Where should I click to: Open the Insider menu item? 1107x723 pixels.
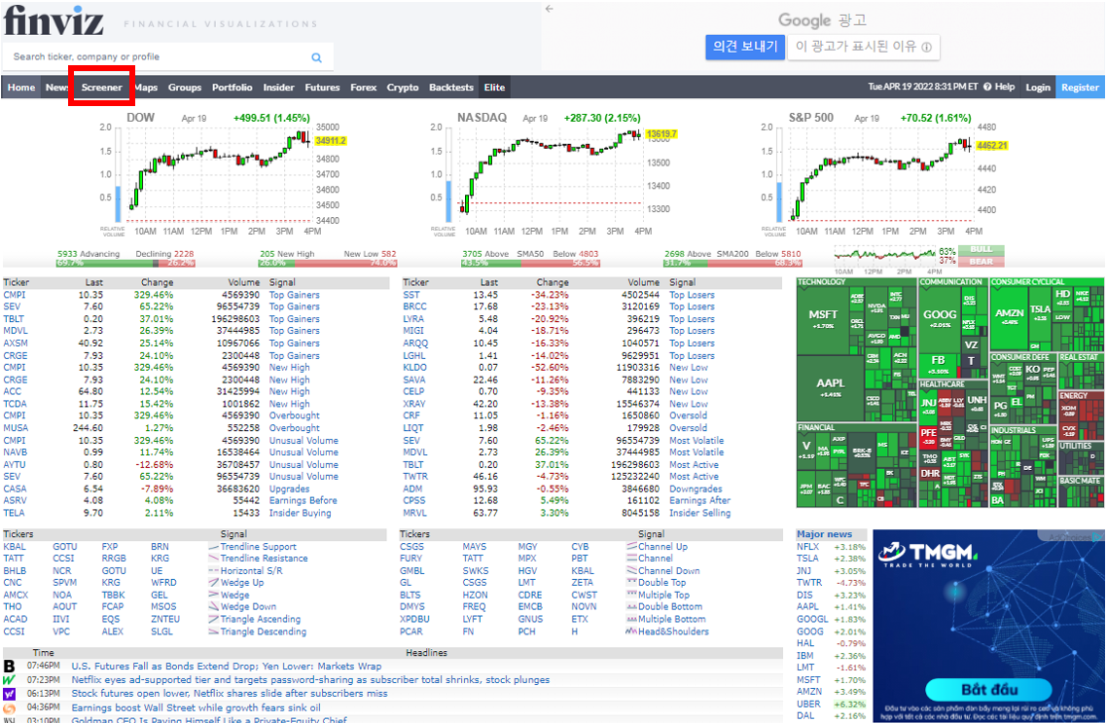tap(279, 88)
